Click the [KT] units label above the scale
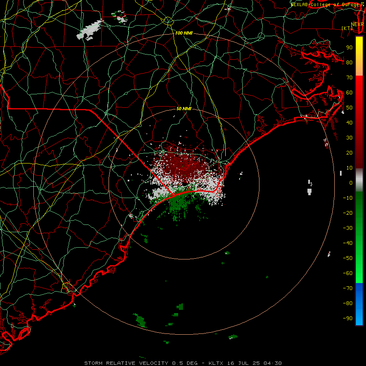The image size is (366, 366). pyautogui.click(x=347, y=28)
